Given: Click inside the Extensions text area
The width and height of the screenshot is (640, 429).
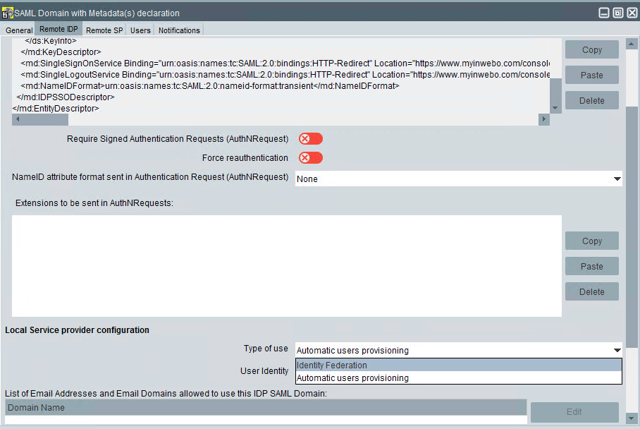Looking at the screenshot, I should 287,266.
